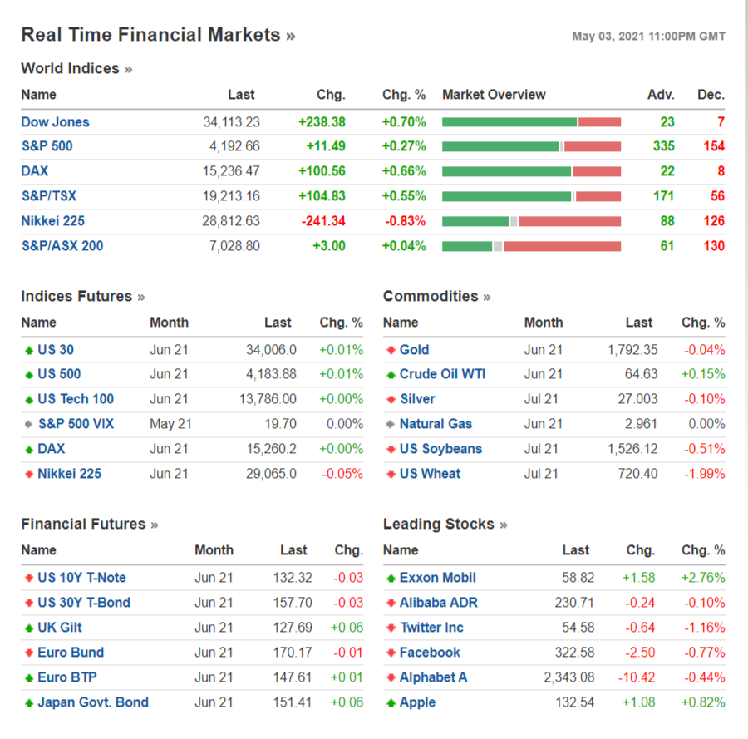Click the green arrow next to Exxon Mobil
Viewport: 748px width, 739px height.
pos(391,579)
